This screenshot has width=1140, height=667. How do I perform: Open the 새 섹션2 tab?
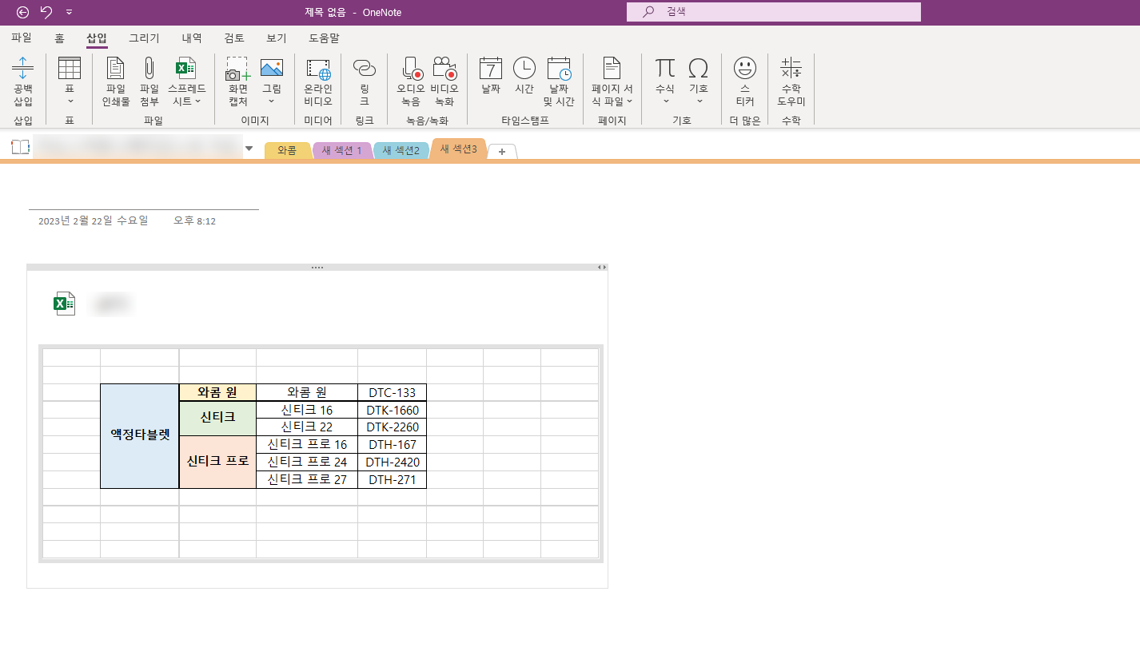click(401, 150)
